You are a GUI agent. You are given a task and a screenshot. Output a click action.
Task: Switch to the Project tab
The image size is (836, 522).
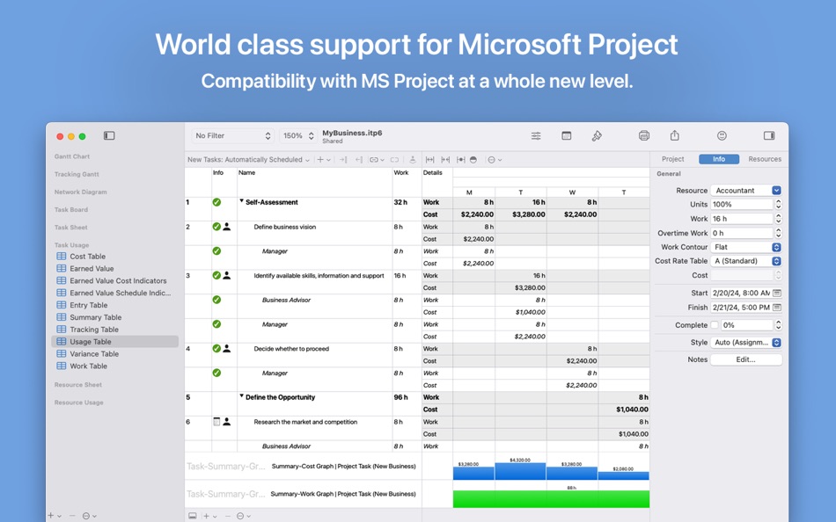click(x=673, y=159)
